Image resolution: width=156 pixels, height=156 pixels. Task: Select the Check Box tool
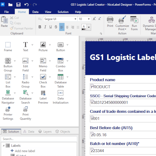coord(43,81)
